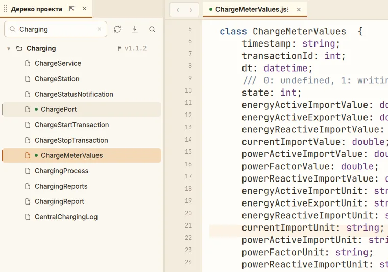Screen dimensions: 388x272
Task: Close the ChargeMeterValues.js tab
Action: click(x=299, y=9)
